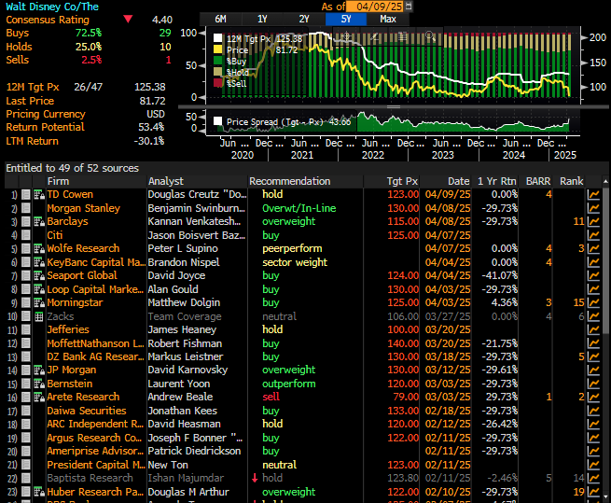Select the annotate pencil tool on chart toolbar
The image size is (611, 503).
click(374, 36)
